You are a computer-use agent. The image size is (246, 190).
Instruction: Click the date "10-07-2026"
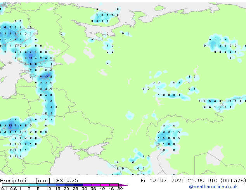tap(167, 181)
